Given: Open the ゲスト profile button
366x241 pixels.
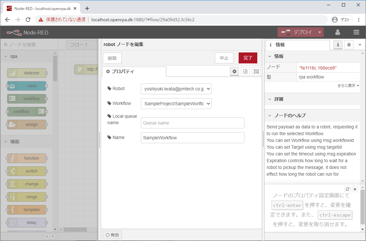Looking at the screenshot, I should (341, 20).
